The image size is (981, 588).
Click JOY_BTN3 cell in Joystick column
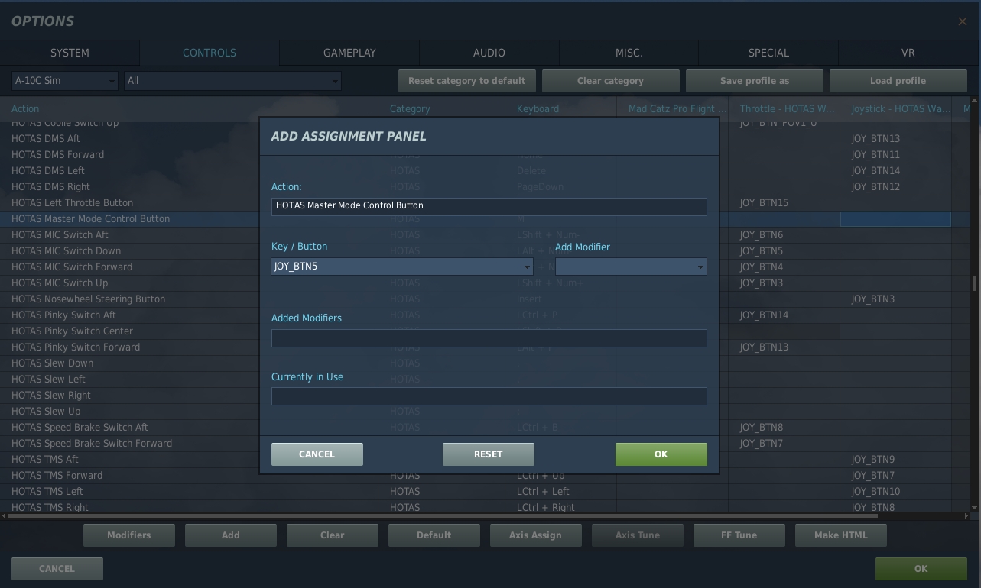coord(895,299)
